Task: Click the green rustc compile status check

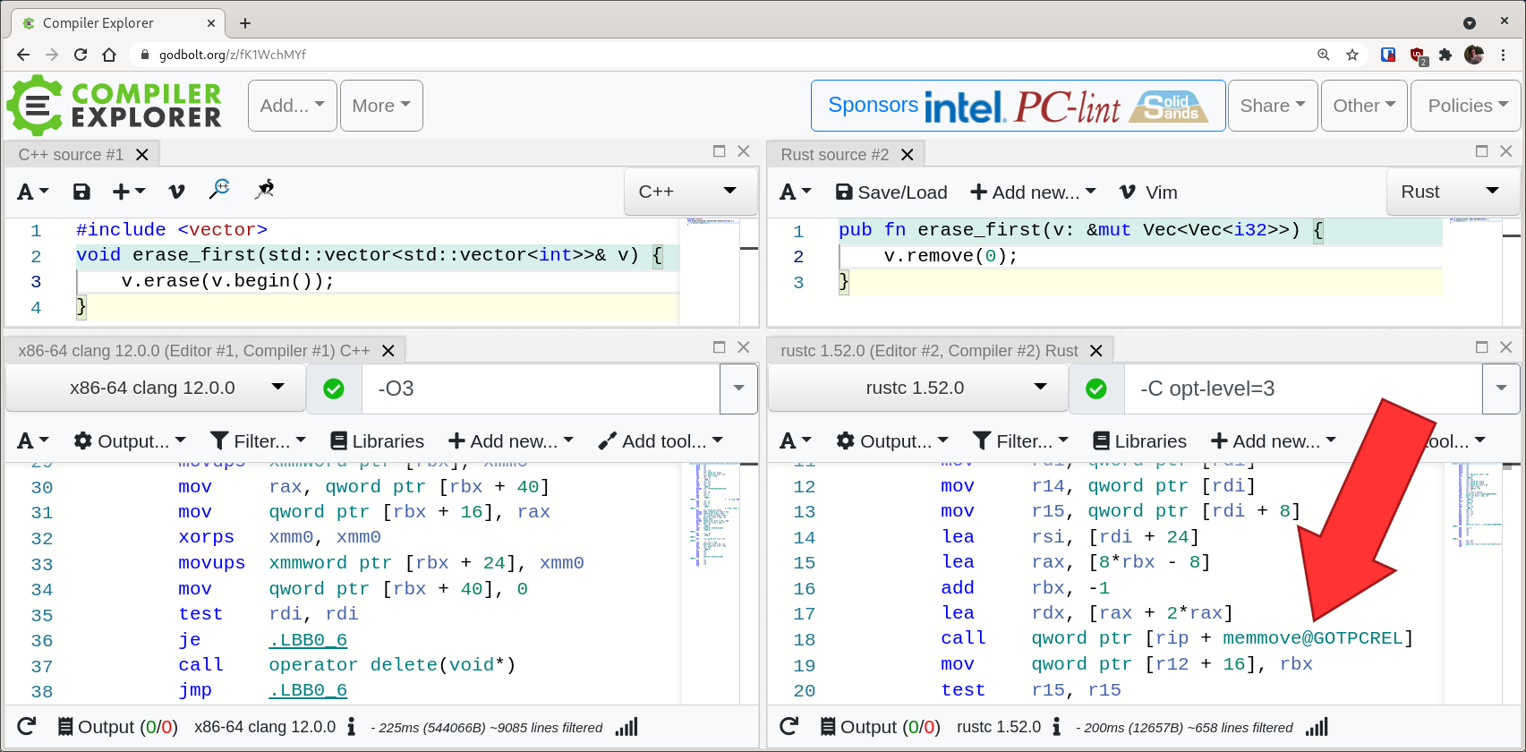Action: pos(1096,389)
